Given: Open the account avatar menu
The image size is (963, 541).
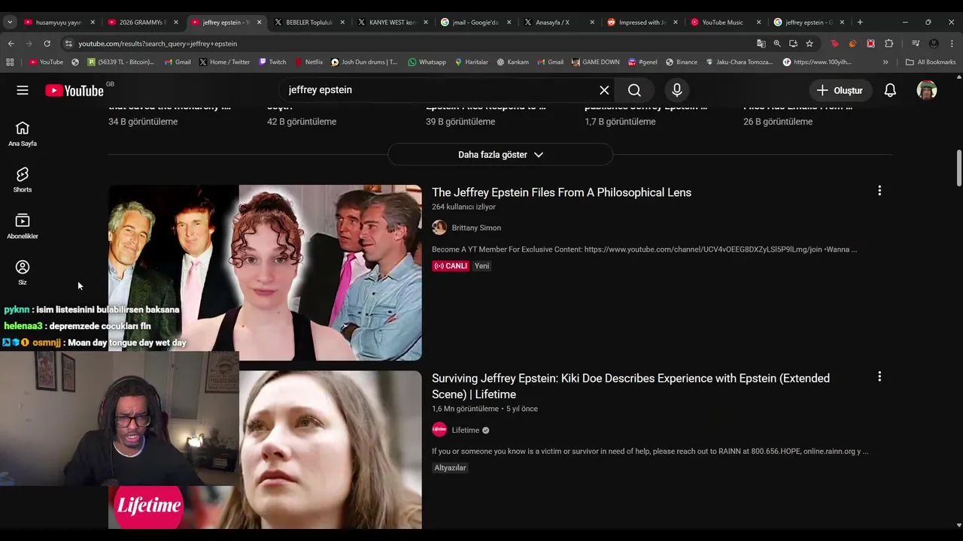Looking at the screenshot, I should click(927, 90).
